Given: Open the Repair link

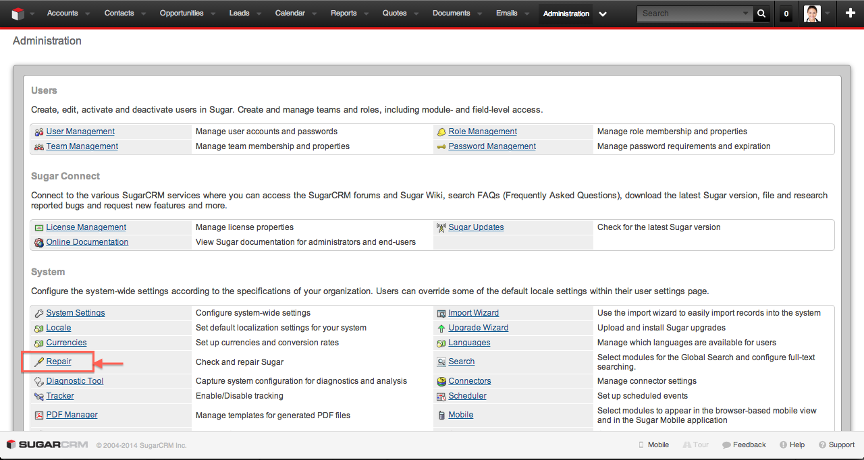Looking at the screenshot, I should pos(59,362).
